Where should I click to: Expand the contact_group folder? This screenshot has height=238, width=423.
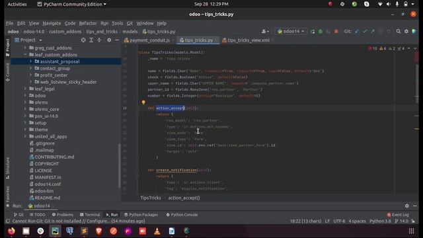point(30,68)
